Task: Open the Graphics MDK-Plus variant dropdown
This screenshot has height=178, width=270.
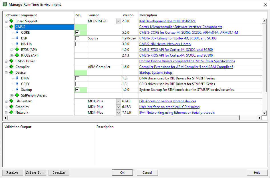Action: 118,107
